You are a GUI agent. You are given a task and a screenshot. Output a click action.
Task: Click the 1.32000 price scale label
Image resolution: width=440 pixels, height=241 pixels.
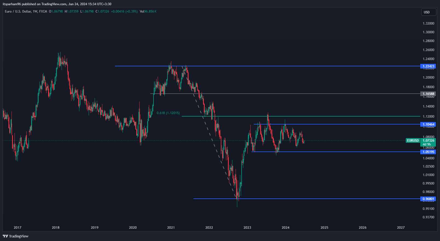point(429,23)
